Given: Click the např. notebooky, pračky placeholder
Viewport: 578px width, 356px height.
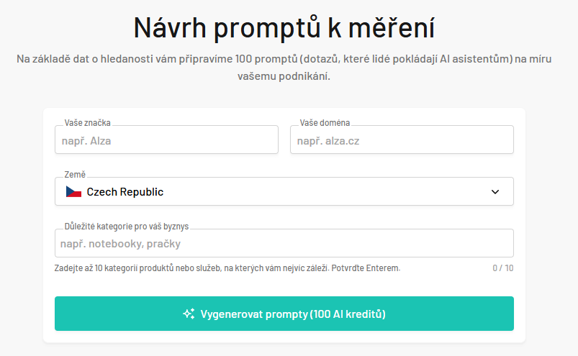Looking at the screenshot, I should 120,244.
